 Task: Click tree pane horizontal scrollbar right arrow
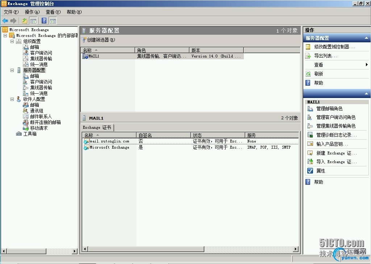click(75, 251)
